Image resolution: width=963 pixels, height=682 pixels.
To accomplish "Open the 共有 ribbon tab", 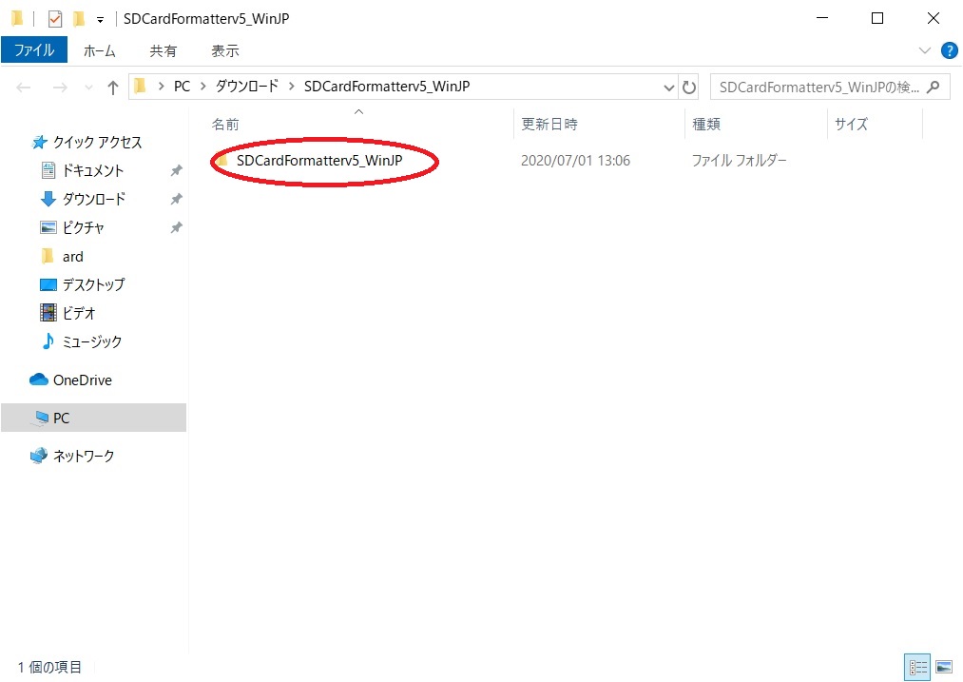I will (x=163, y=50).
